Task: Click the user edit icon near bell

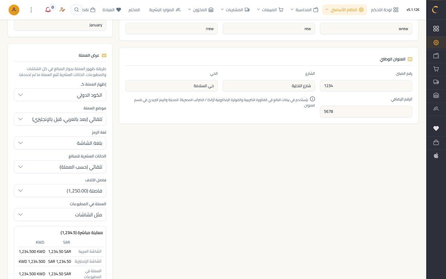Action: pyautogui.click(x=62, y=10)
